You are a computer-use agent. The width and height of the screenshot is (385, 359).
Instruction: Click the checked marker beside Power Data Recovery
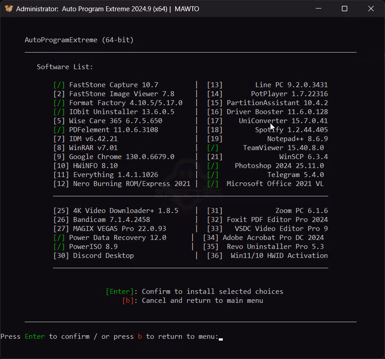pos(59,238)
